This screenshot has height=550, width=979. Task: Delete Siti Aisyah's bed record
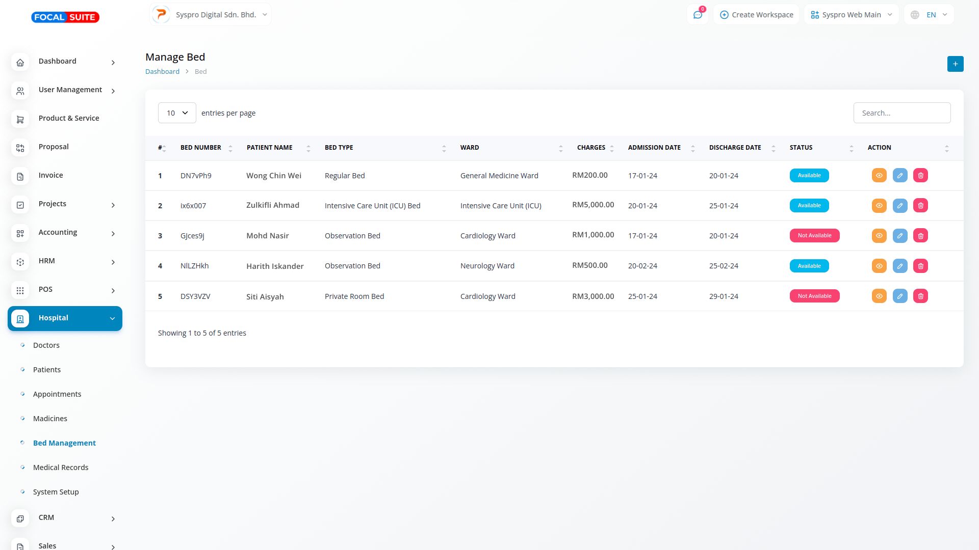[920, 296]
